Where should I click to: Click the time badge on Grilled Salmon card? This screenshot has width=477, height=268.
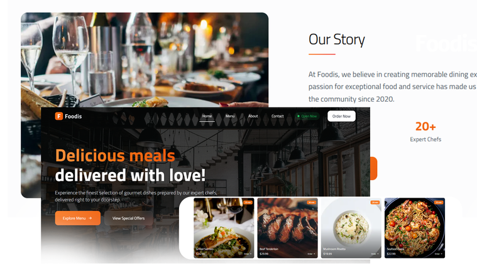248,202
